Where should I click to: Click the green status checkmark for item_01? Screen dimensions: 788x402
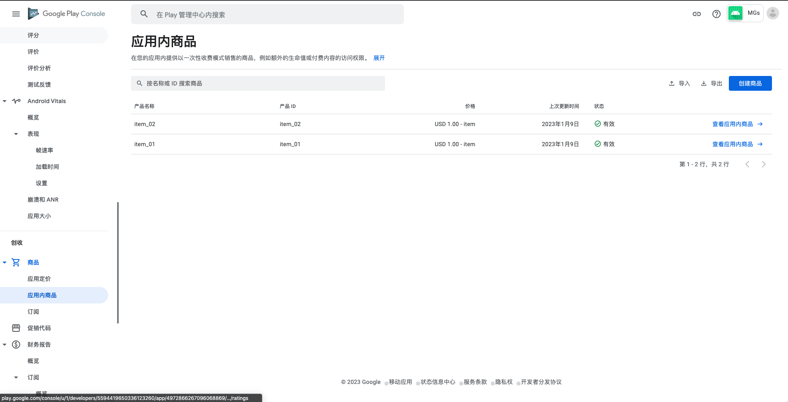point(598,144)
